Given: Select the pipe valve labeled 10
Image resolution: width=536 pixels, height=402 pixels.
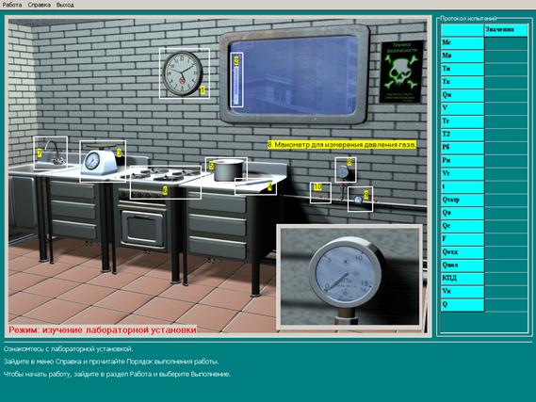Looking at the screenshot, I should point(320,193).
